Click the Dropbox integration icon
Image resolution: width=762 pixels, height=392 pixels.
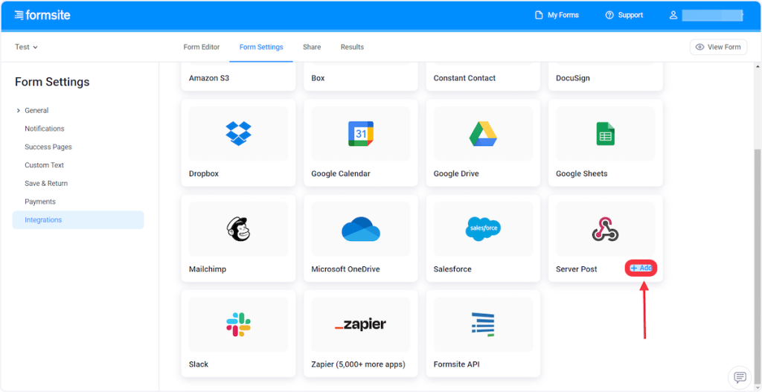(x=238, y=133)
